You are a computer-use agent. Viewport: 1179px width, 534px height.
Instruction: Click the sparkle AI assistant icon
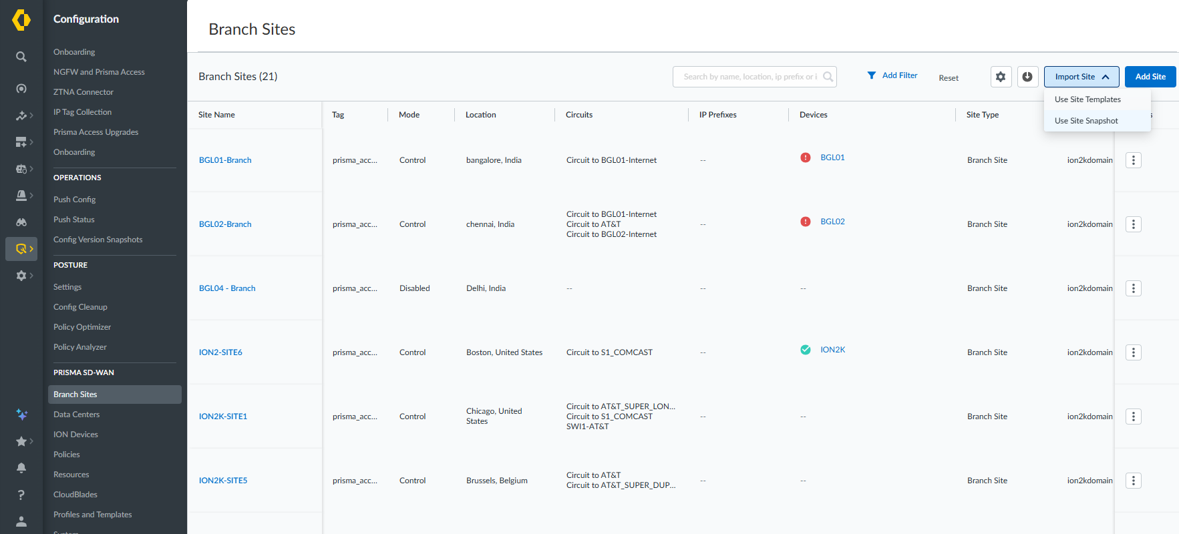(21, 415)
